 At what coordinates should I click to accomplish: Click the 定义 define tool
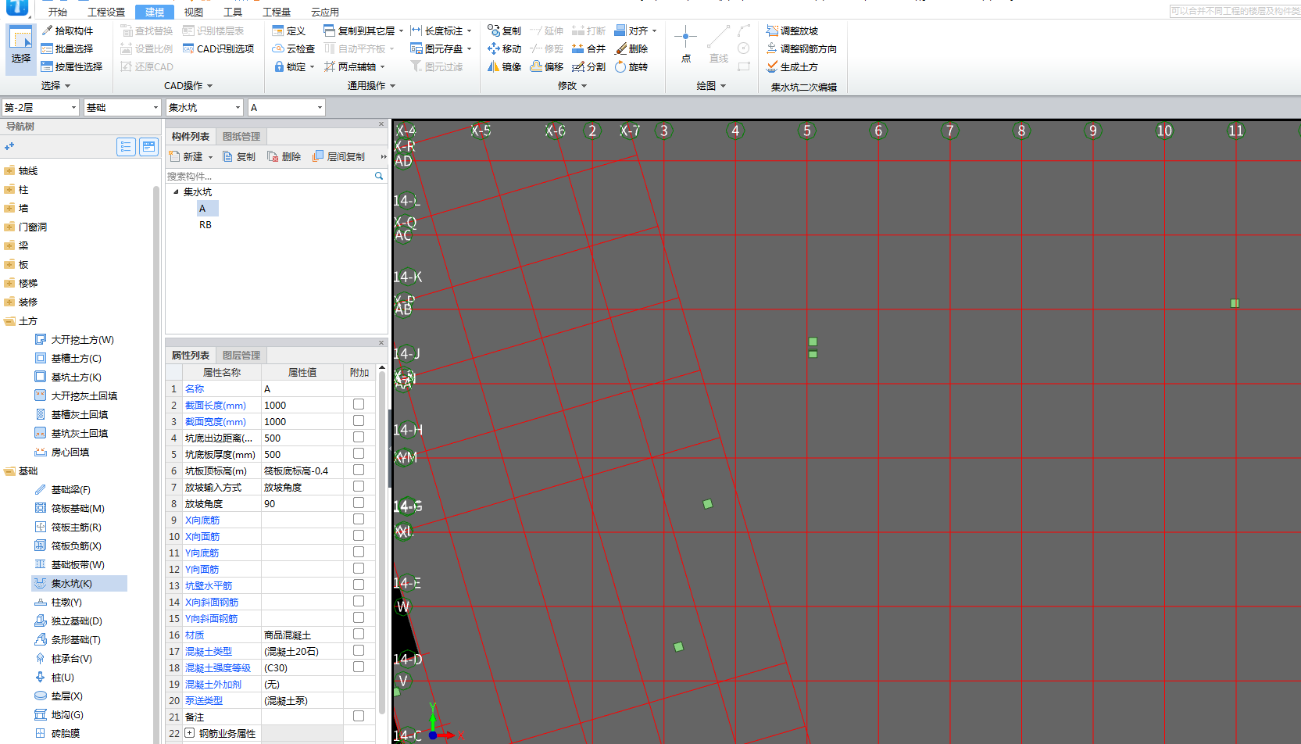click(288, 30)
